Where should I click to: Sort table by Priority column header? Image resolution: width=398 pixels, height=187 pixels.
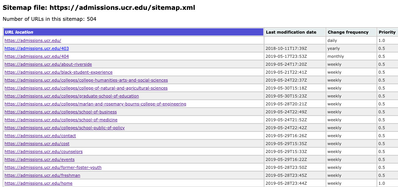[x=387, y=32]
